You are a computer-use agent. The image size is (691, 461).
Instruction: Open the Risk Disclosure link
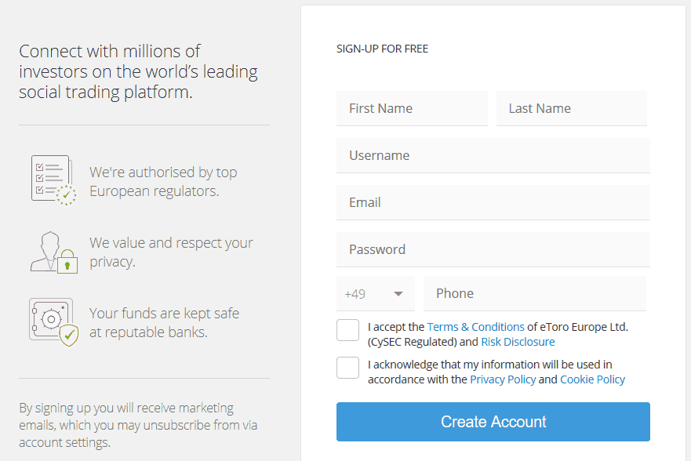518,342
